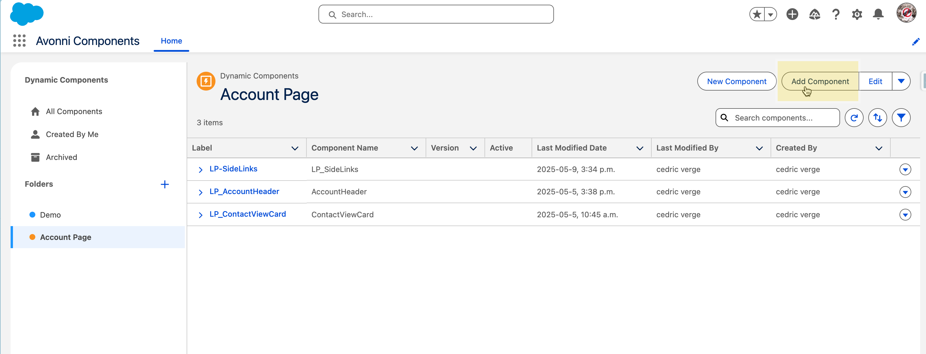The image size is (926, 354).
Task: Open dropdown next to Edit button
Action: [x=901, y=81]
